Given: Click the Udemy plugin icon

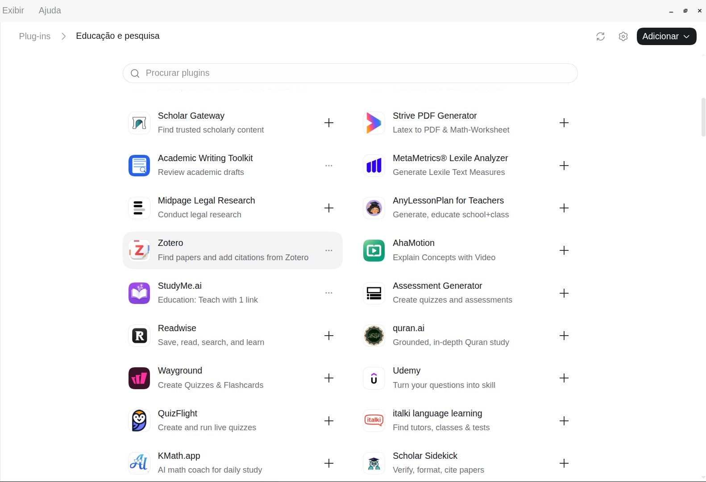Looking at the screenshot, I should coord(374,378).
